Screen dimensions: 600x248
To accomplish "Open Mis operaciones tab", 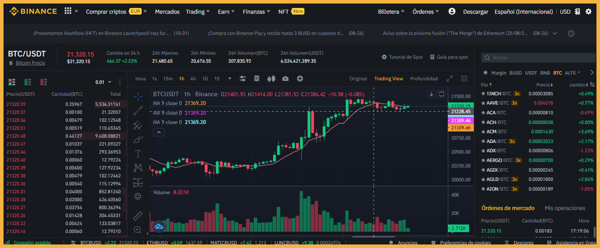I will coord(565,208).
